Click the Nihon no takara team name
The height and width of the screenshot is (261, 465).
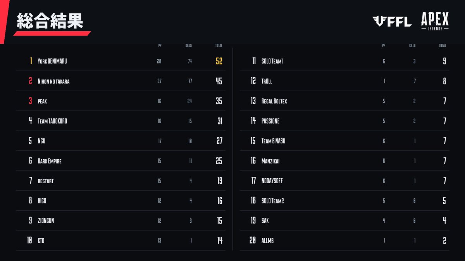(x=53, y=81)
